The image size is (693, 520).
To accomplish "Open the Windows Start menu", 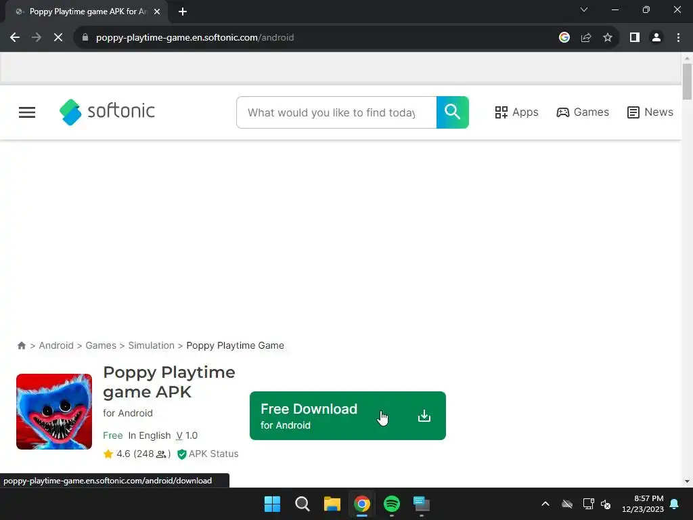I will point(272,504).
